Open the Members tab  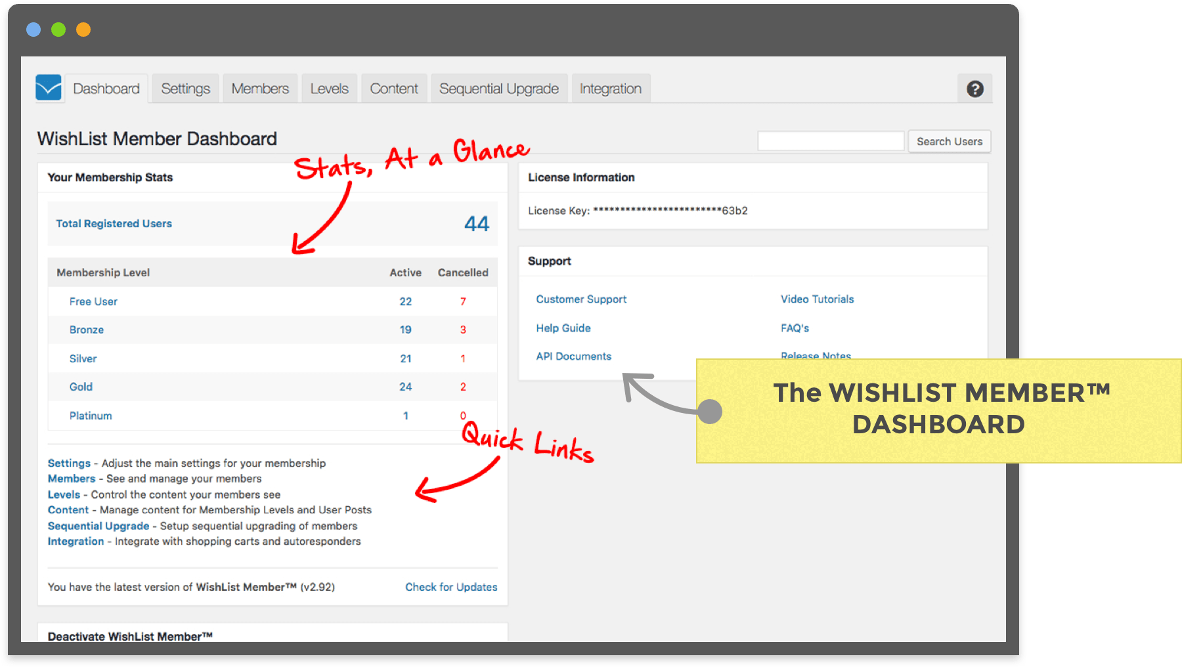point(259,88)
